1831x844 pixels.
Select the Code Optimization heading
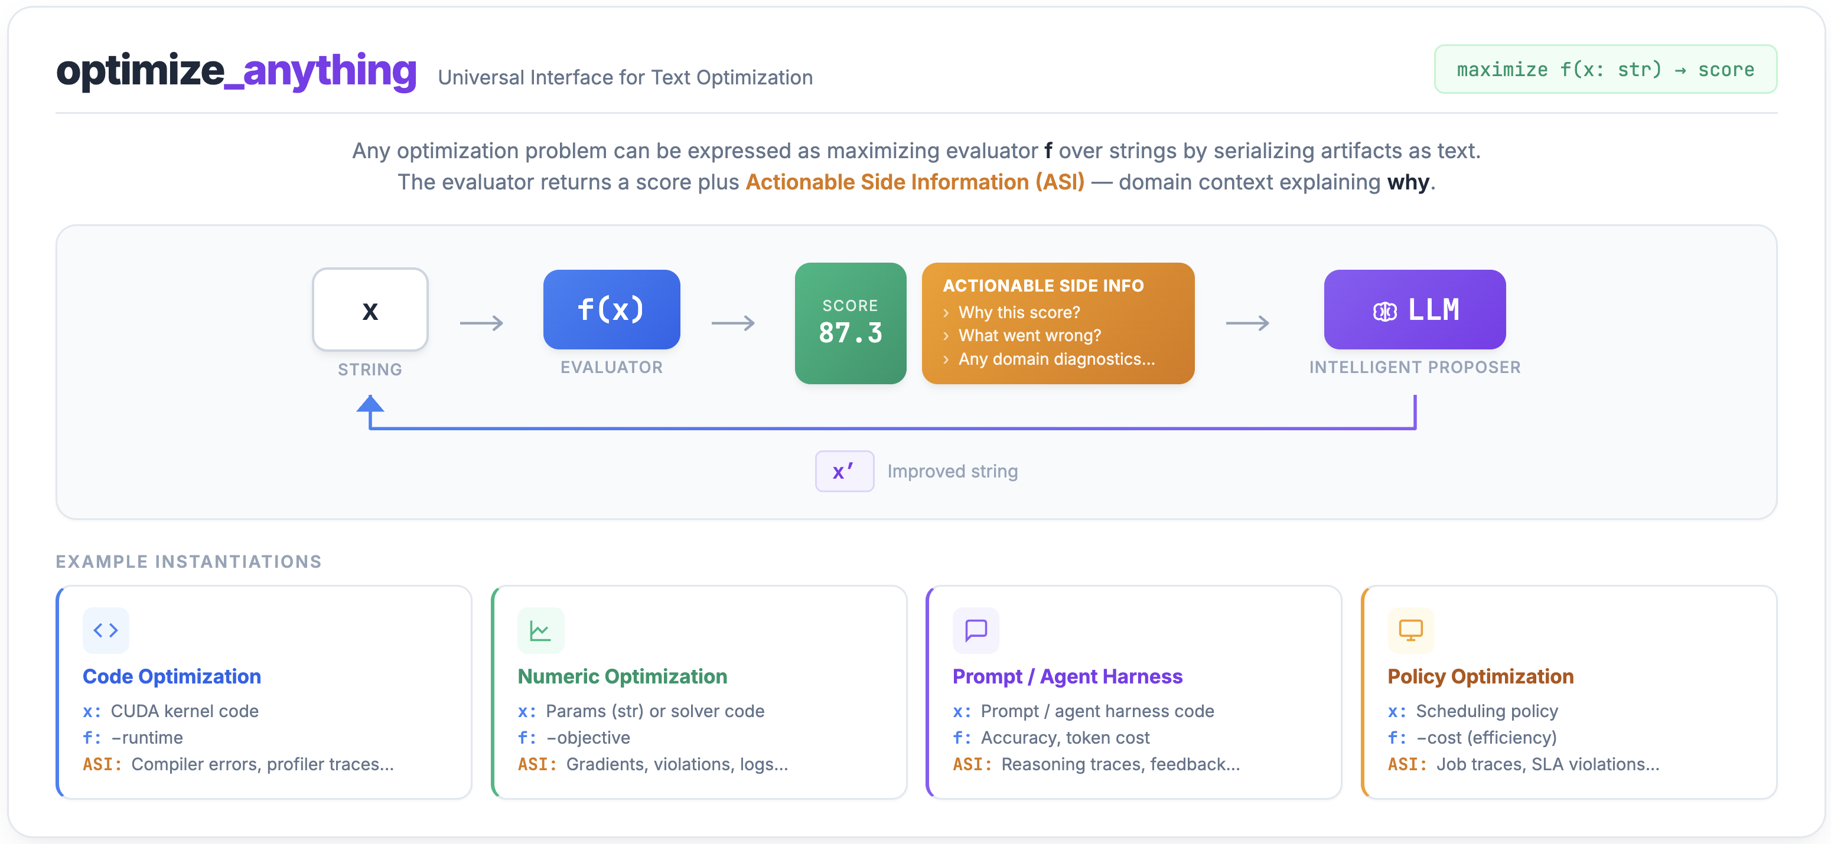(171, 676)
